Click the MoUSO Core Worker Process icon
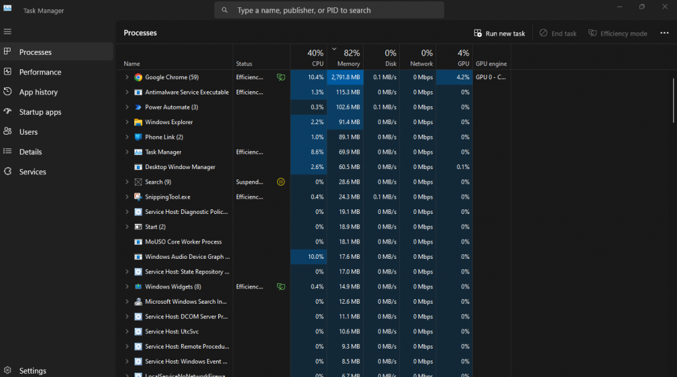677x377 pixels. [x=138, y=242]
